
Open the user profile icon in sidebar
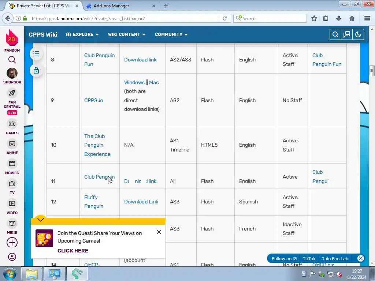tap(12, 257)
